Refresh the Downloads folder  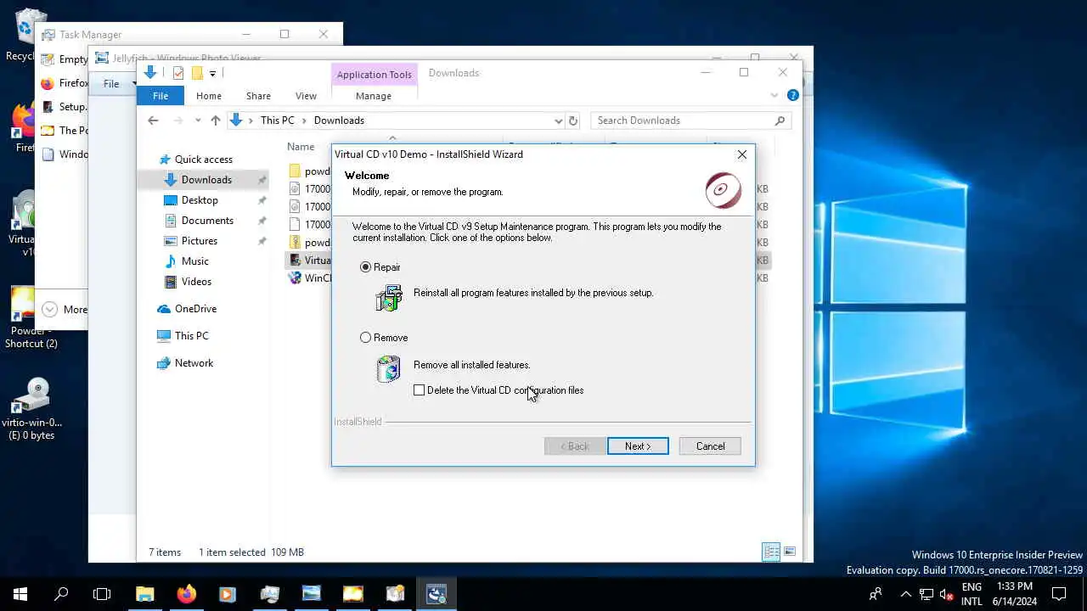[x=573, y=121]
